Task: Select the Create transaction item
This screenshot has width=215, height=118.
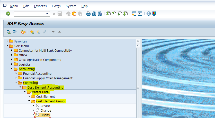Action: point(45,106)
